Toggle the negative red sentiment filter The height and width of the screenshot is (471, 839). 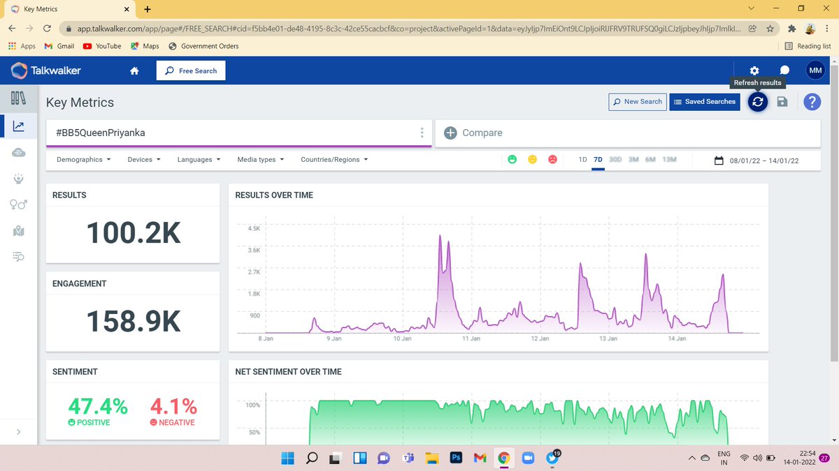click(x=552, y=160)
